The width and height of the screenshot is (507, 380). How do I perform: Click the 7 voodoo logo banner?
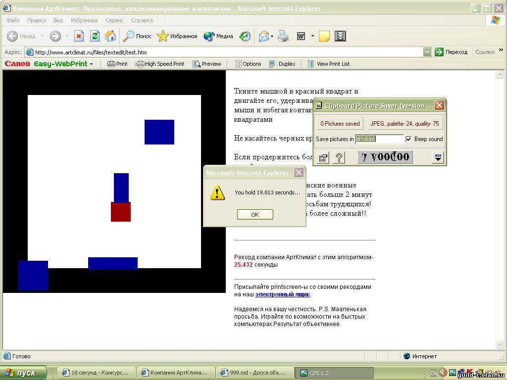[x=385, y=157]
